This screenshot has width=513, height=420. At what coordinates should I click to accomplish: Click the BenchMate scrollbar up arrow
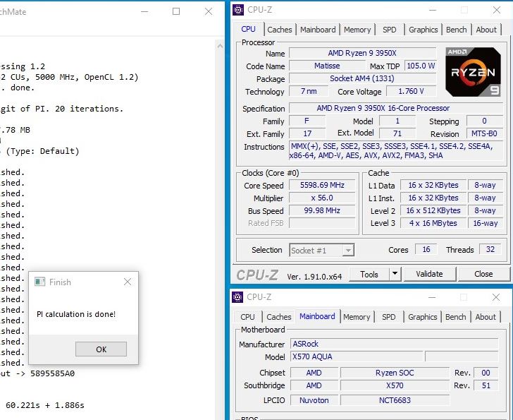pyautogui.click(x=220, y=46)
